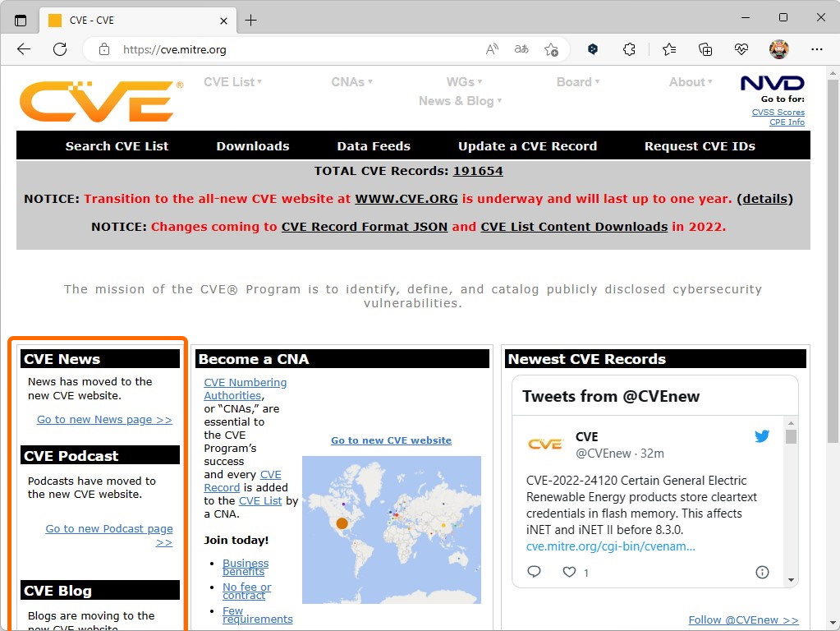This screenshot has width=840, height=631.
Task: Click the Twitter bird icon
Action: pyautogui.click(x=762, y=435)
